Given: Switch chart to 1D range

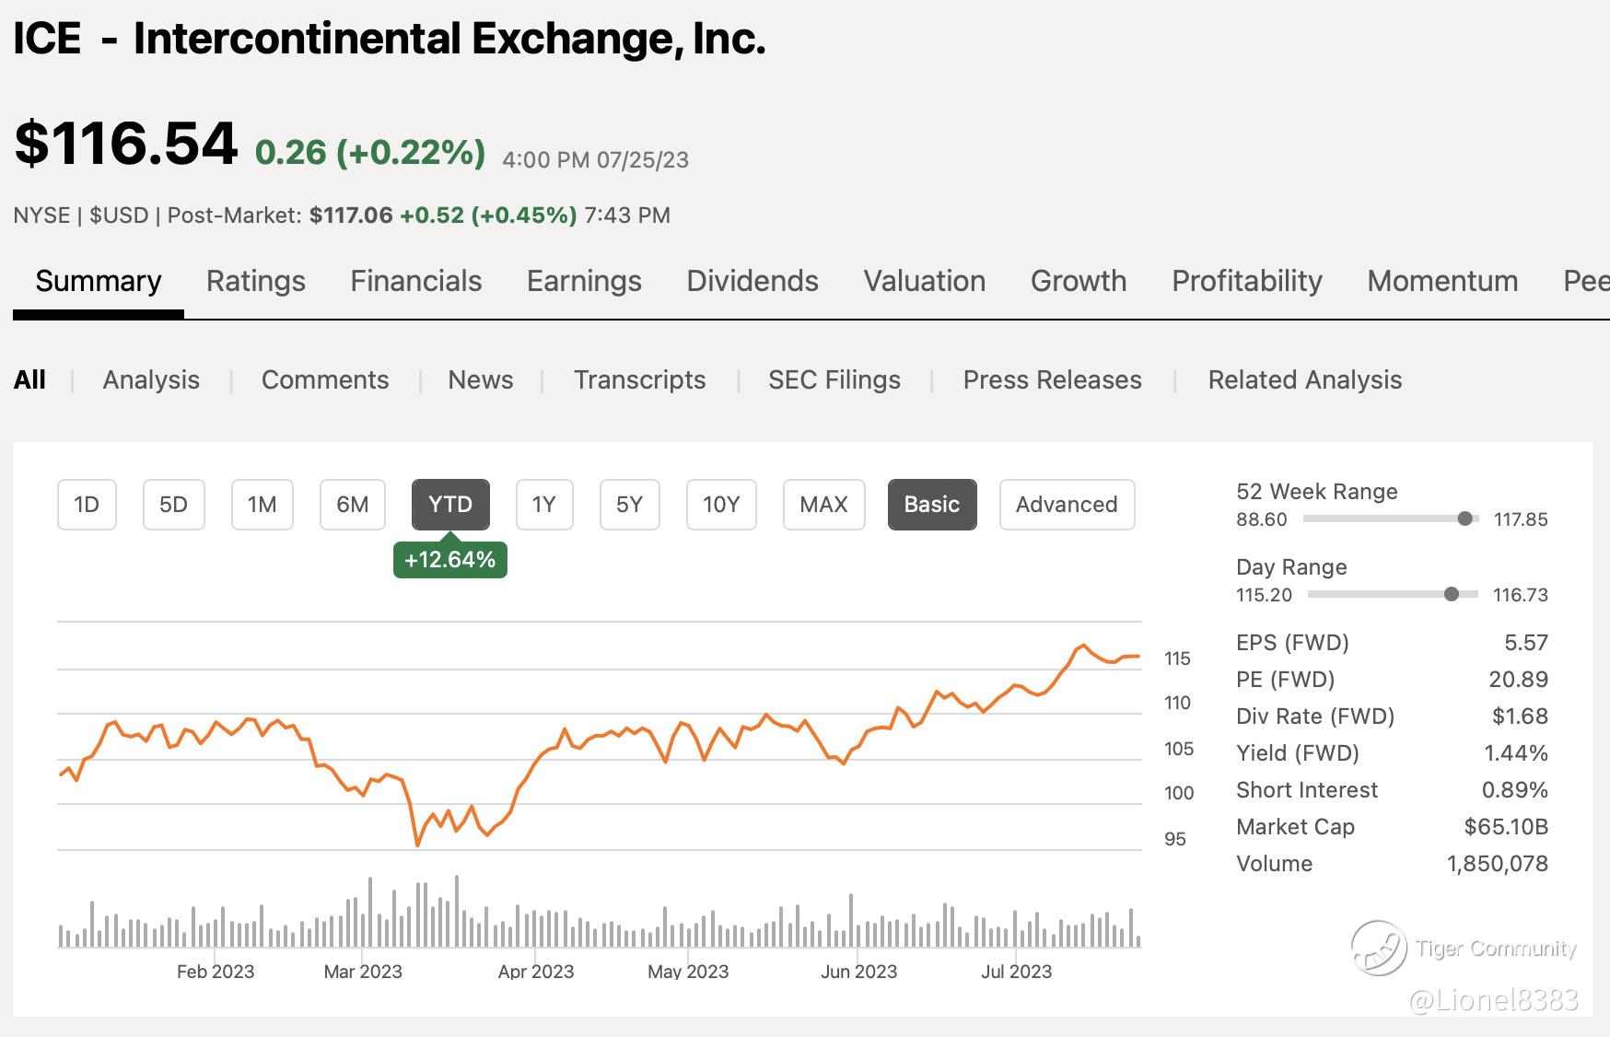Looking at the screenshot, I should (x=87, y=505).
